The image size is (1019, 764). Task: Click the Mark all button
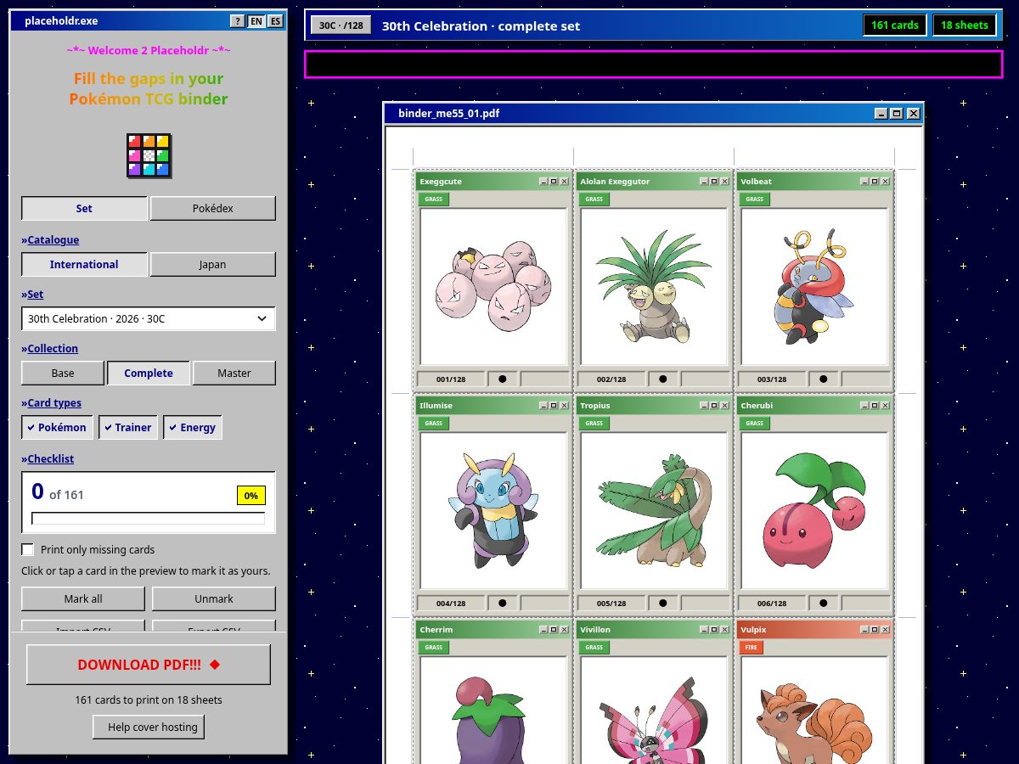point(83,598)
